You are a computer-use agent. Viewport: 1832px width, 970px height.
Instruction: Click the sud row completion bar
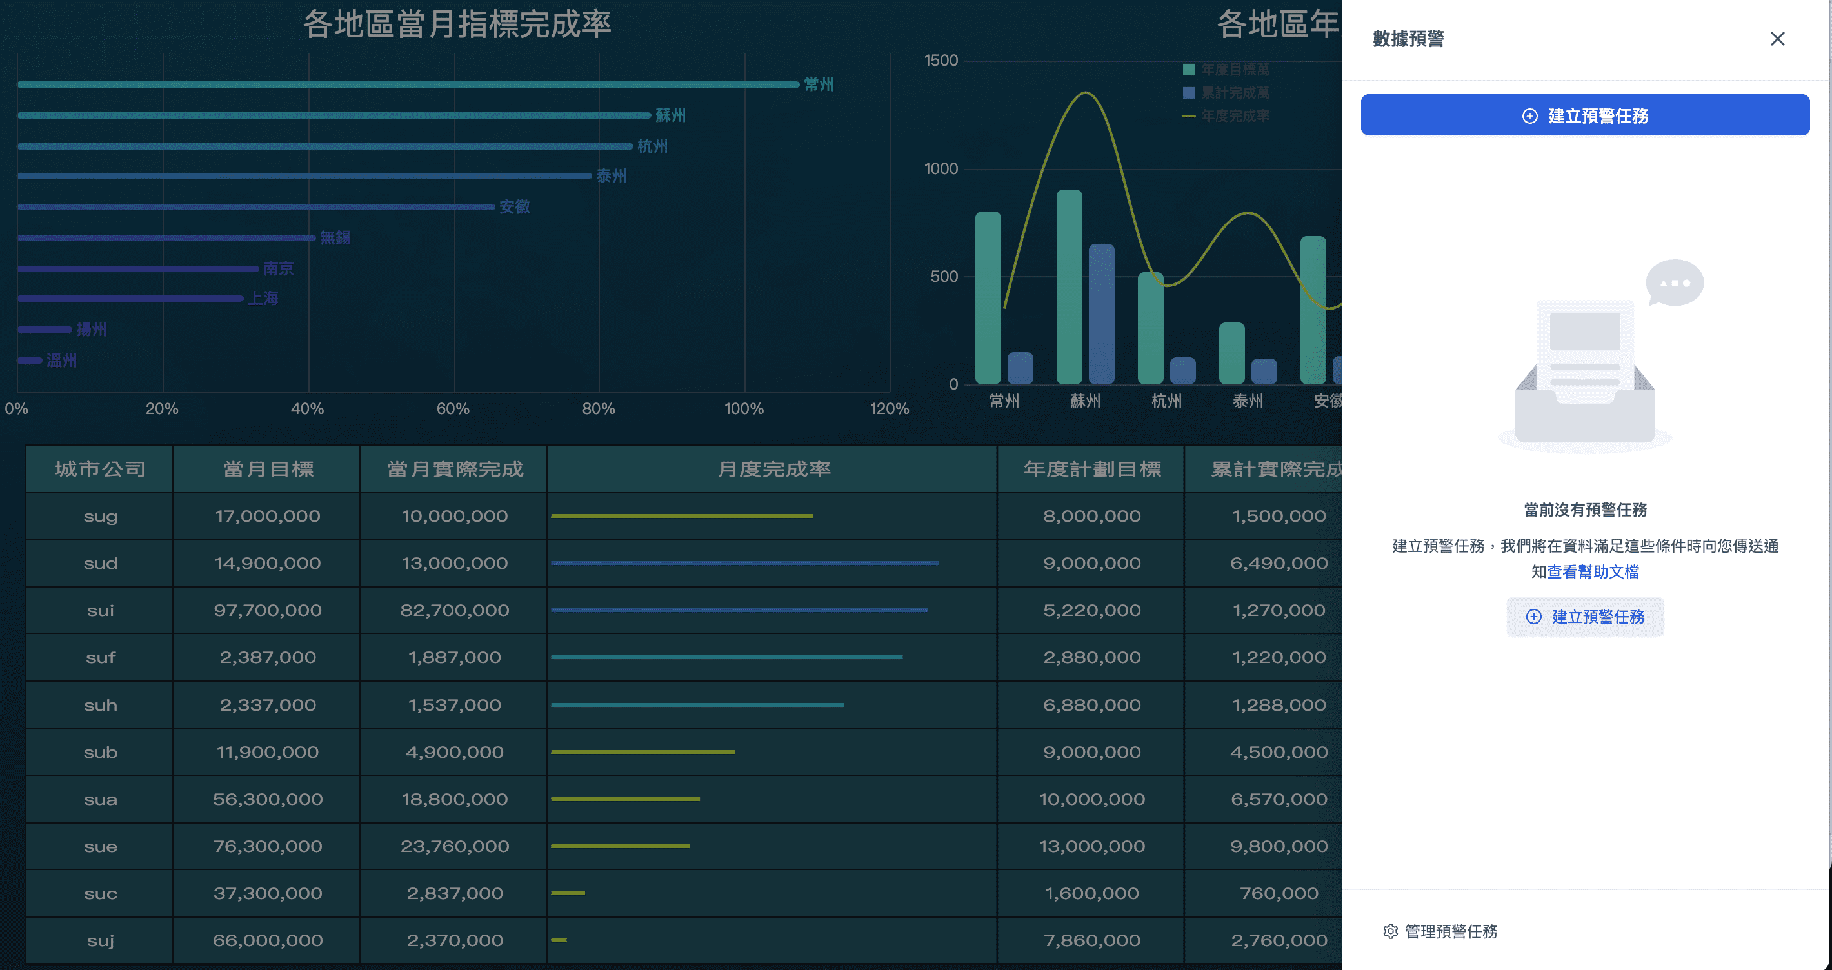click(744, 563)
